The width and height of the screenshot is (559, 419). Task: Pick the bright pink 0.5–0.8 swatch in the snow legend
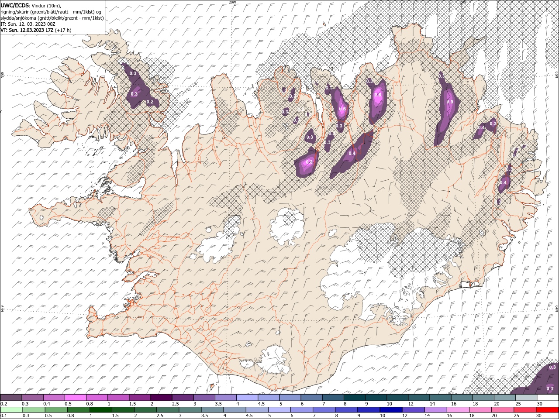click(x=76, y=398)
